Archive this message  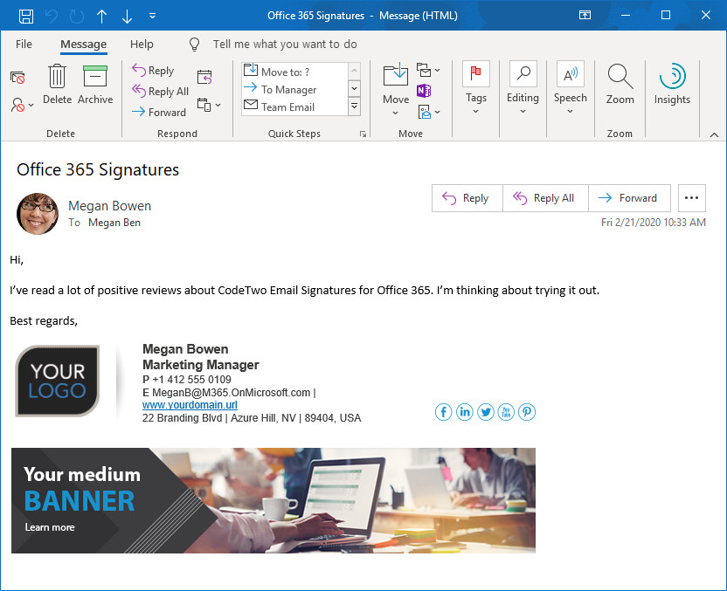coord(95,85)
